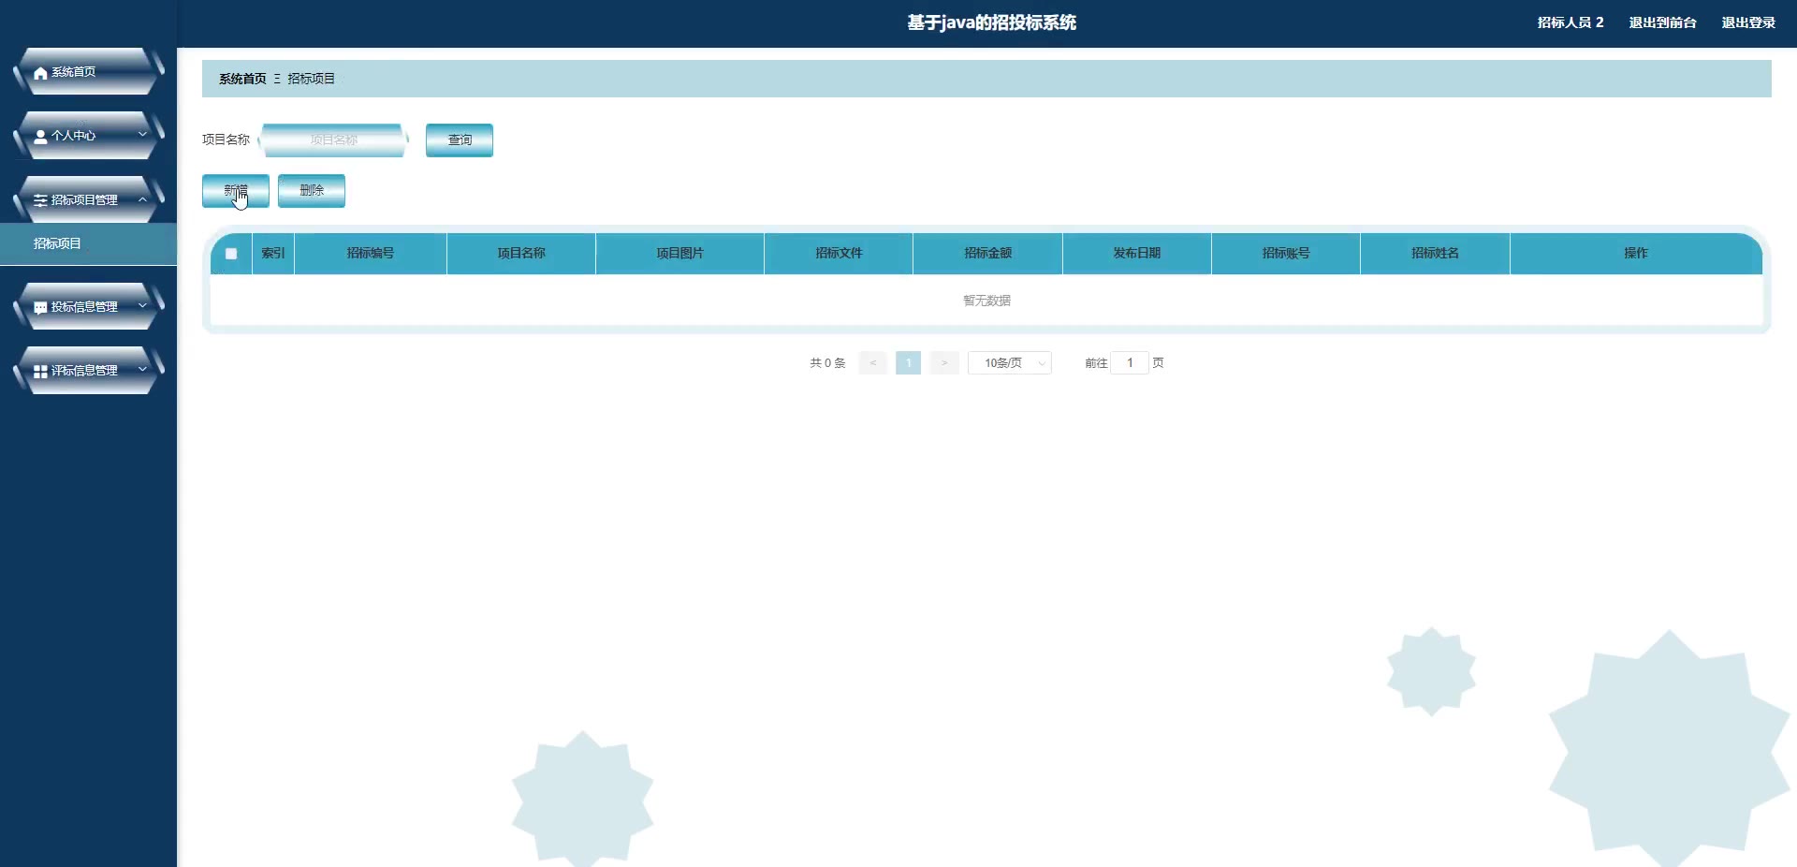Expand the 个人中心 menu chevron
This screenshot has height=867, width=1797.
[142, 135]
